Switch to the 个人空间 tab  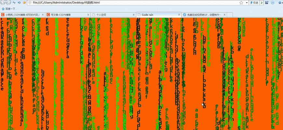[113, 15]
